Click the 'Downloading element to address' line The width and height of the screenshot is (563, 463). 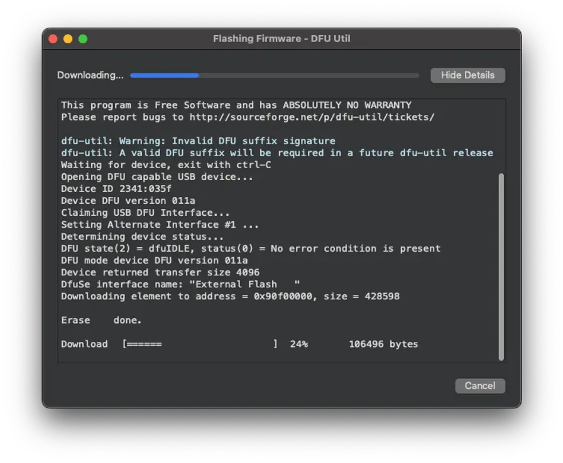click(230, 296)
